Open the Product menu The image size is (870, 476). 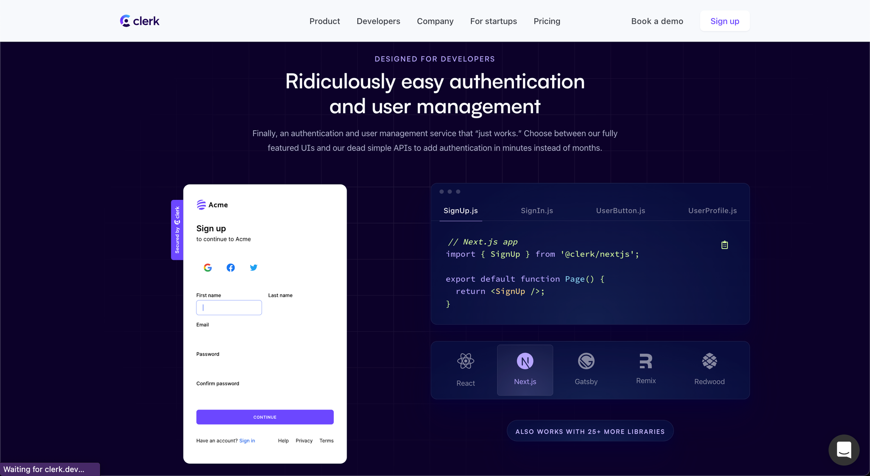[x=325, y=21]
